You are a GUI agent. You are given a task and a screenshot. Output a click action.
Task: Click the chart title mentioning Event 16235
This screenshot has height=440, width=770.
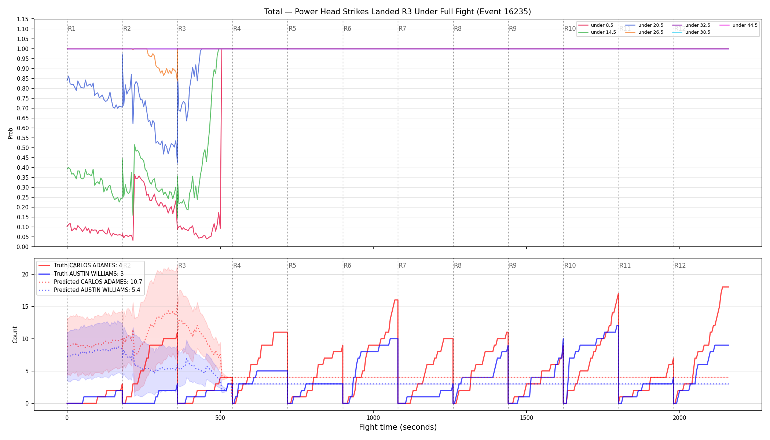click(397, 12)
